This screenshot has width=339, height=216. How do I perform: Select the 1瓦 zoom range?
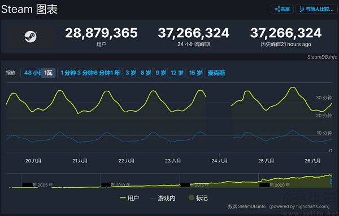tap(48, 73)
